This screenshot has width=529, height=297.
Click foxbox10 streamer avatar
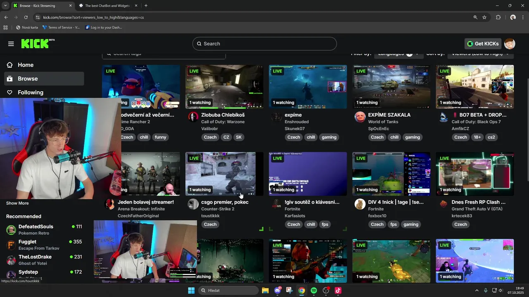point(360,204)
